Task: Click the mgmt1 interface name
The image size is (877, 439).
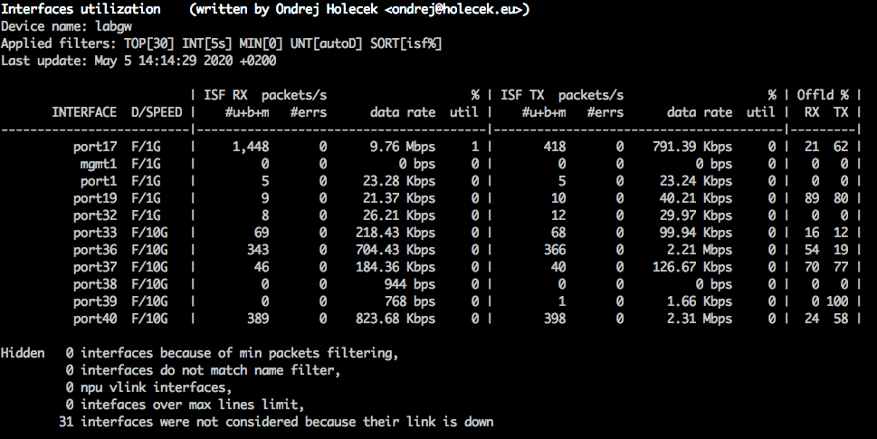Action: point(99,164)
